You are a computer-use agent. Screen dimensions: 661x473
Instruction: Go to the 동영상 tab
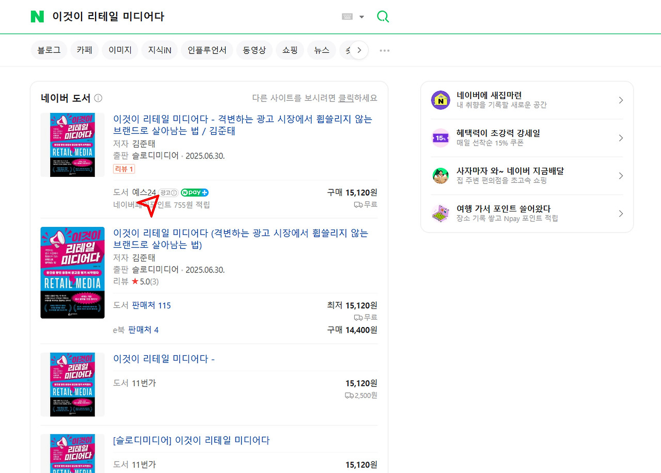(255, 50)
